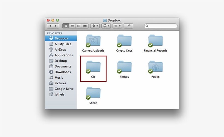Go back with the left arrow button
Image resolution: width=224 pixels, height=137 pixels.
click(x=50, y=26)
